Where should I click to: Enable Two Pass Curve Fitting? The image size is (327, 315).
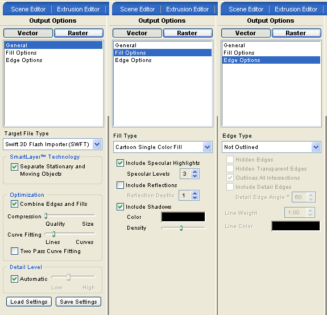(14, 251)
